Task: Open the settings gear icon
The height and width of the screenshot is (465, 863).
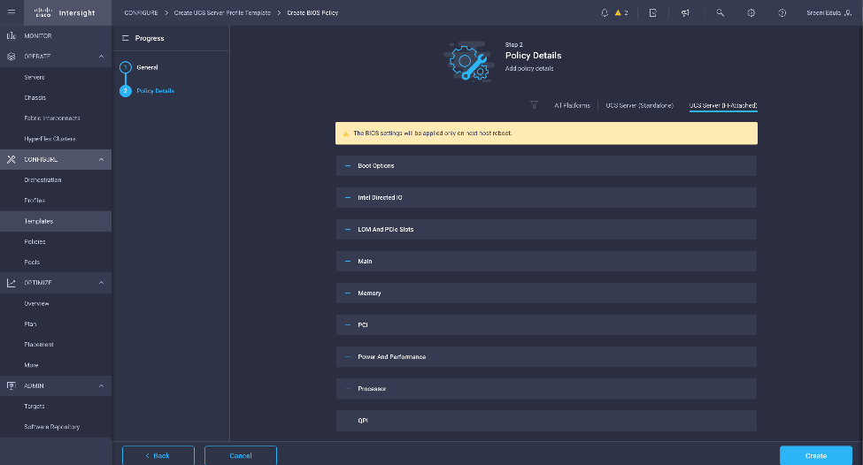Action: [751, 12]
